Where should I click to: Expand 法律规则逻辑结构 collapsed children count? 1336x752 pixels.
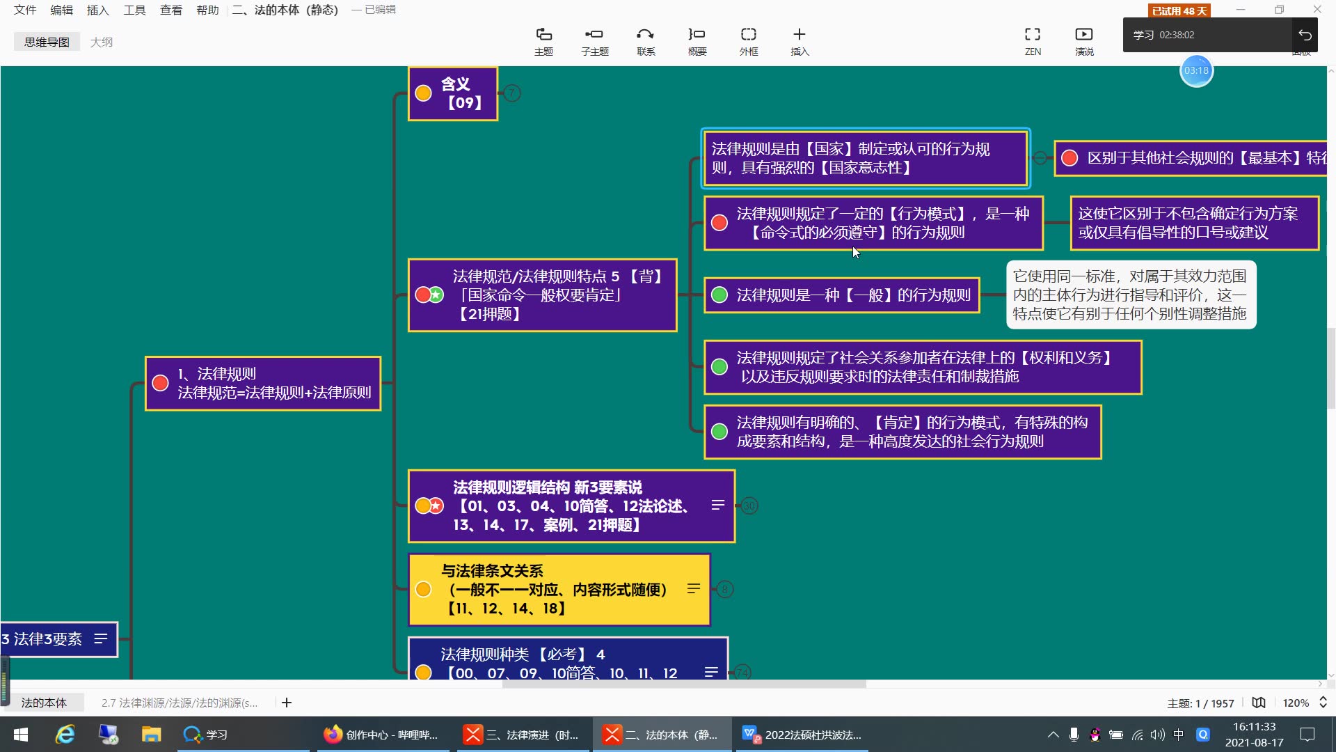tap(749, 506)
